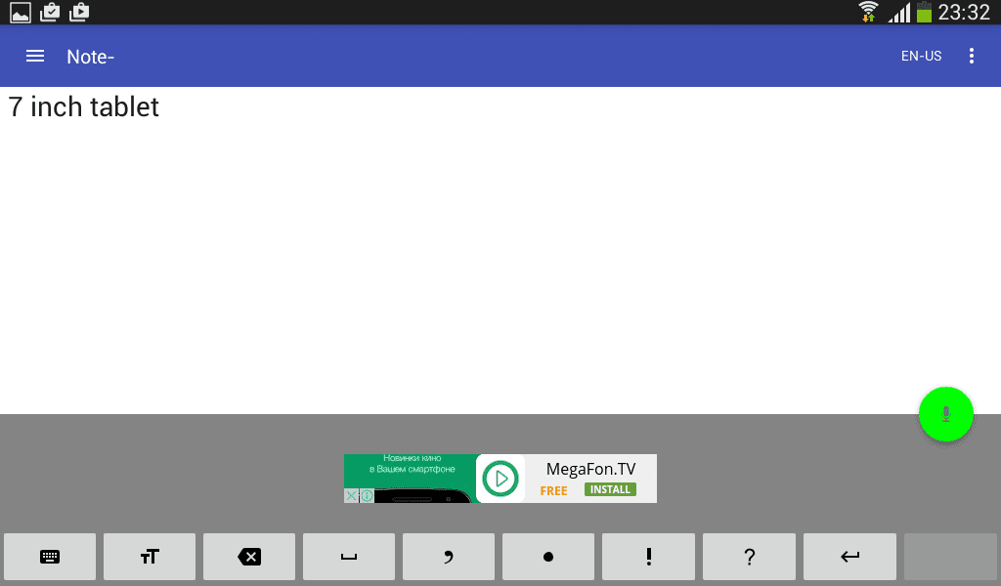The image size is (1001, 586).
Task: Click the INSTALL button in ad
Action: (x=610, y=489)
